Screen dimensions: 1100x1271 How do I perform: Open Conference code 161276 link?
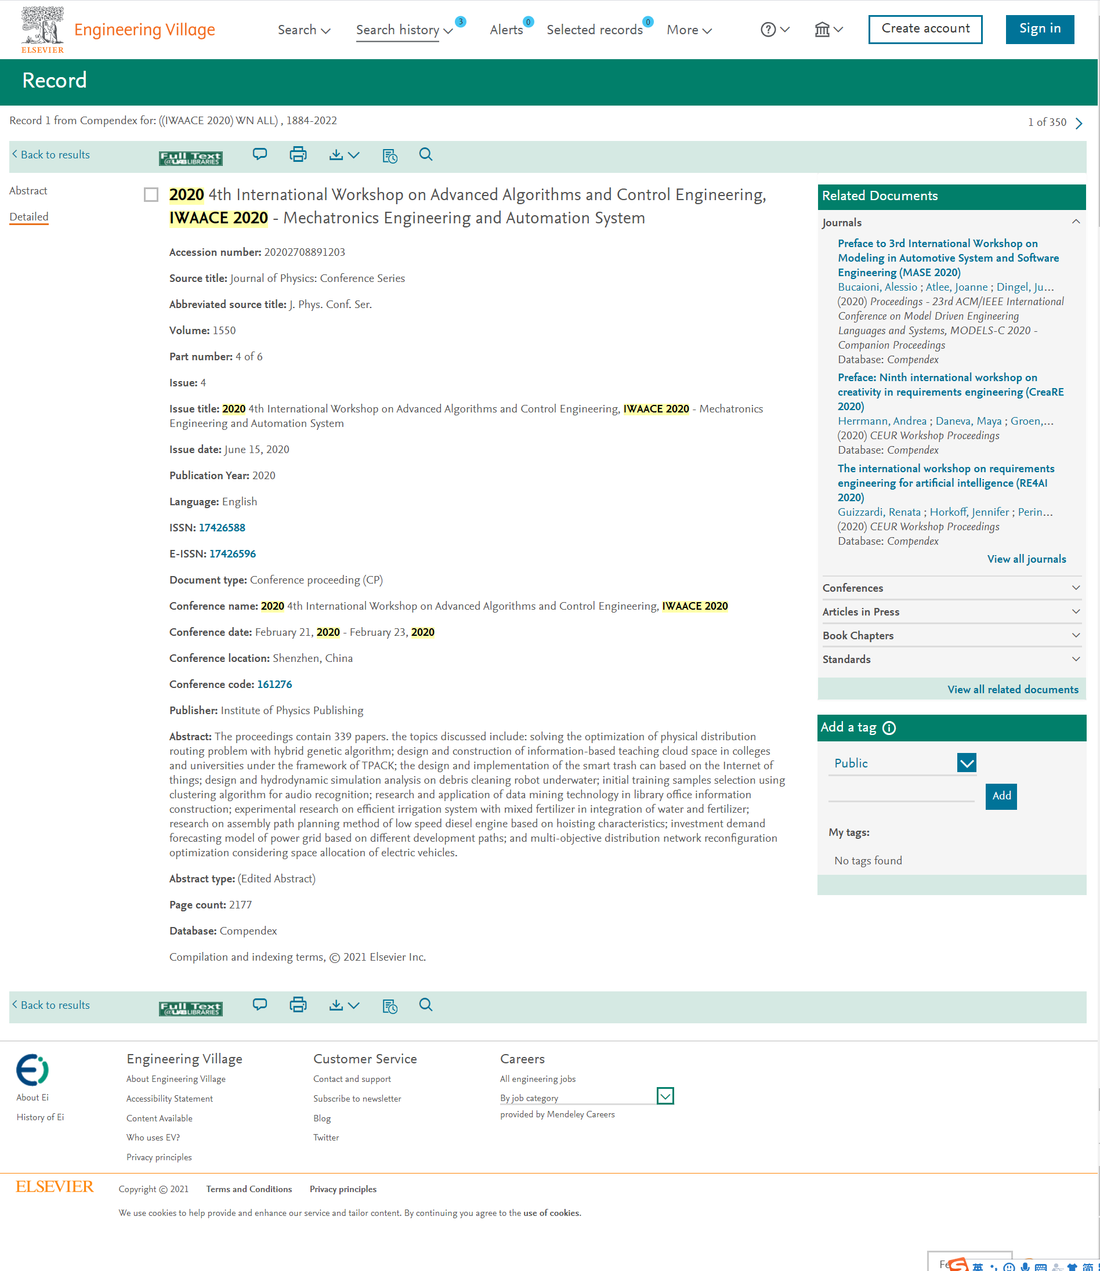tap(274, 685)
